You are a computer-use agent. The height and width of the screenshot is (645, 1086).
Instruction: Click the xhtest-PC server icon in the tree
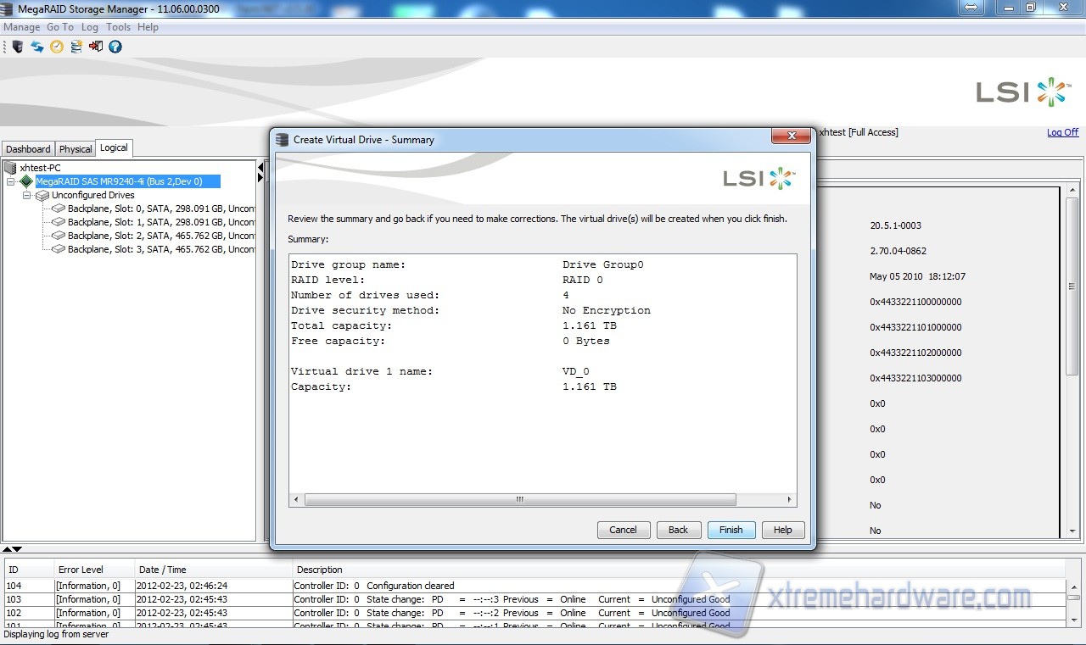(12, 168)
